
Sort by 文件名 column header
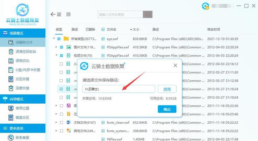click(111, 30)
